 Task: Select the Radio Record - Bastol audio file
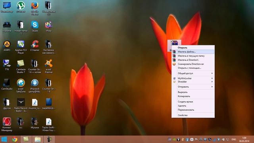pos(21,105)
